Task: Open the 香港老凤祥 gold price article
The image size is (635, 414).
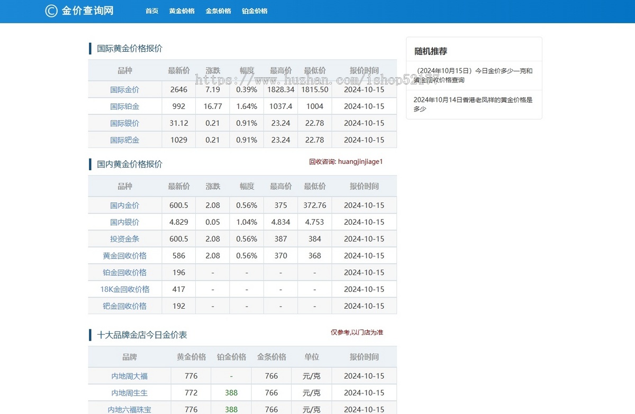Action: tap(473, 104)
